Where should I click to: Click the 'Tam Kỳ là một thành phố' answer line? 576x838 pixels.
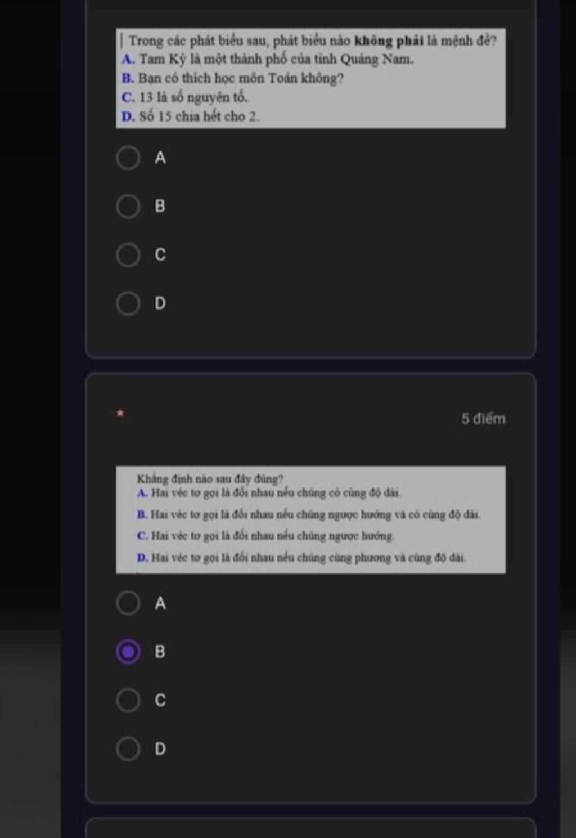click(268, 59)
